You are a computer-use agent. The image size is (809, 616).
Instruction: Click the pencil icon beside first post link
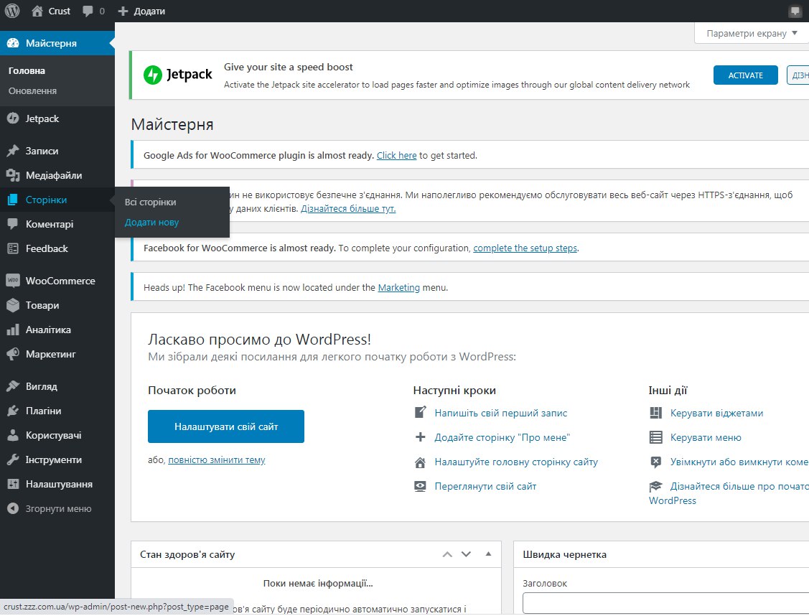[421, 412]
